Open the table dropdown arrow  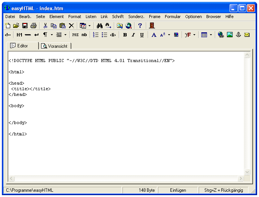coord(211,35)
